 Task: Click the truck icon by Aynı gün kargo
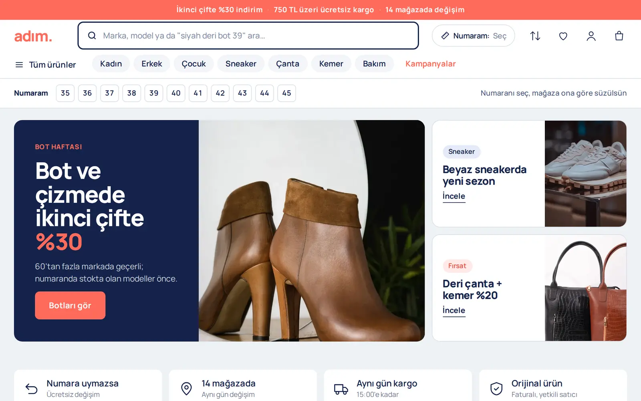341,389
